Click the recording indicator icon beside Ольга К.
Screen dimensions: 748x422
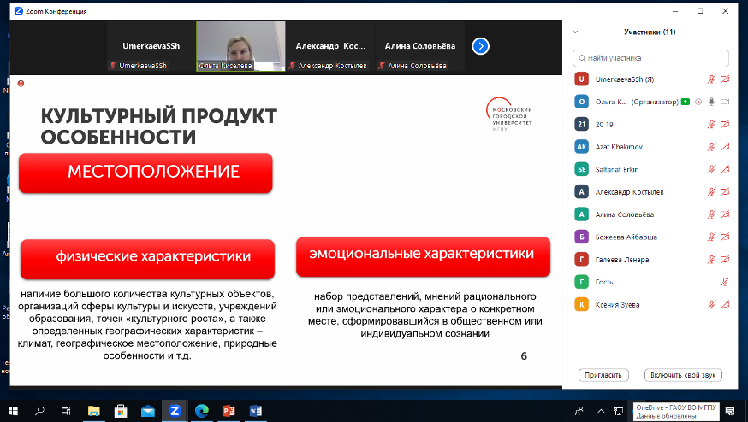(698, 102)
